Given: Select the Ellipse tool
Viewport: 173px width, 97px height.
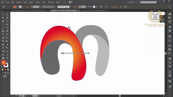Looking at the screenshot, I should pyautogui.click(x=7, y=25).
